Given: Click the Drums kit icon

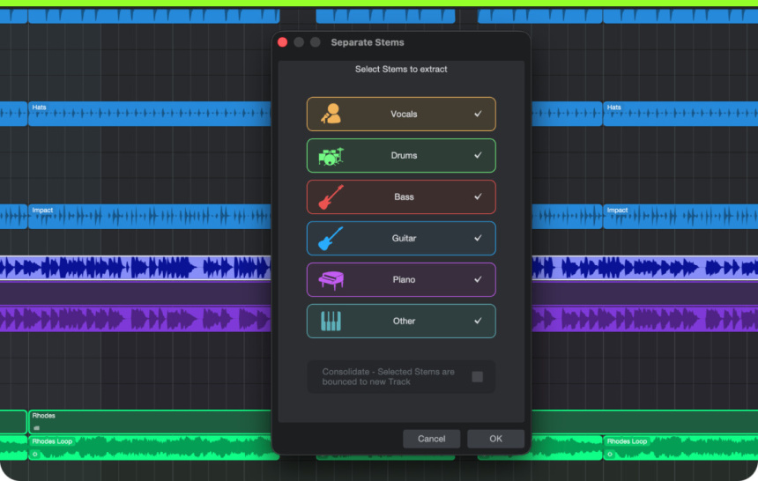Looking at the screenshot, I should pos(331,156).
